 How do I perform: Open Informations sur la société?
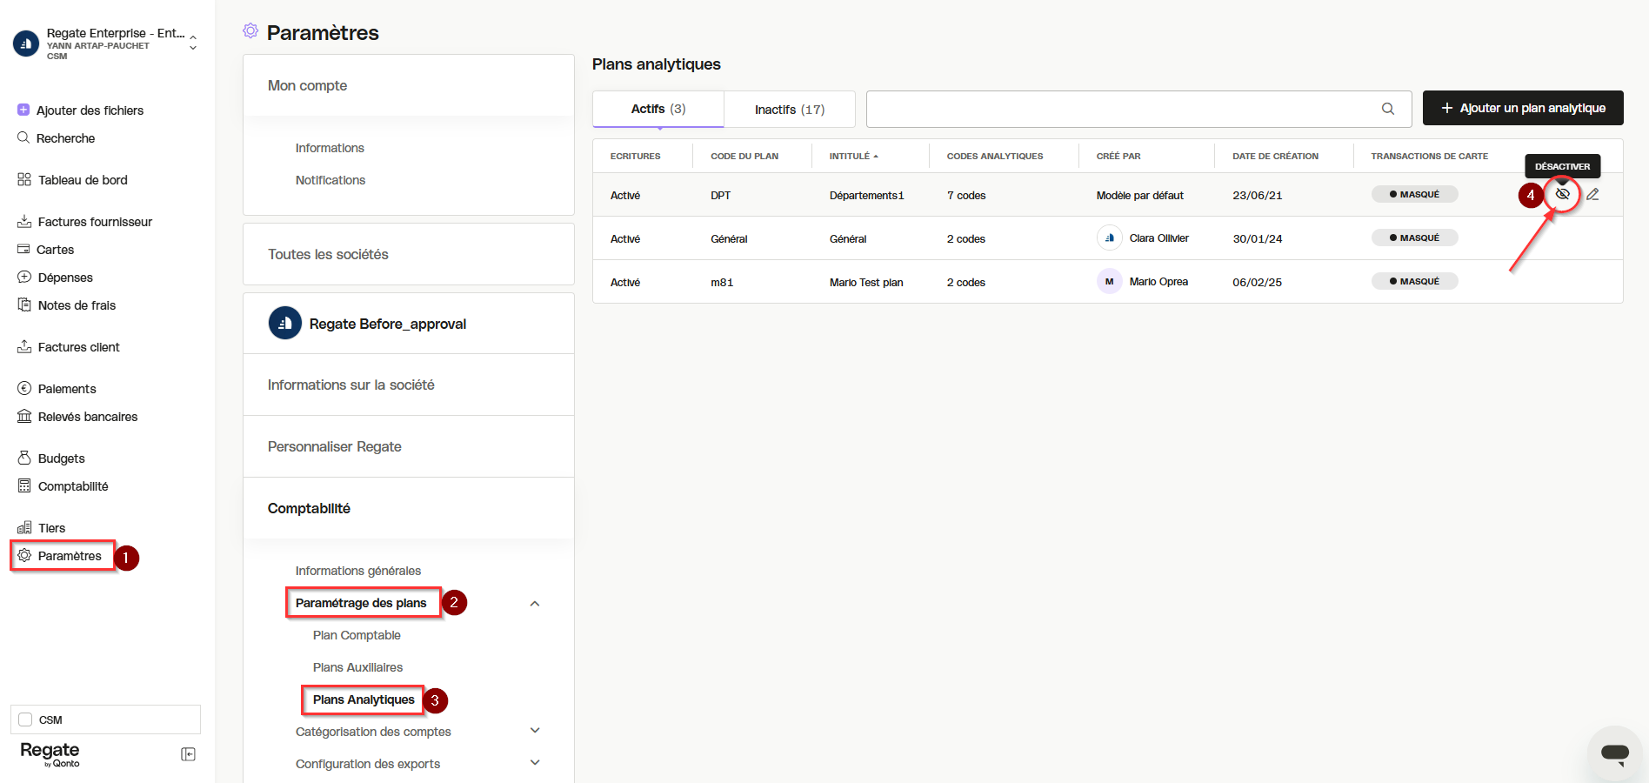click(409, 385)
